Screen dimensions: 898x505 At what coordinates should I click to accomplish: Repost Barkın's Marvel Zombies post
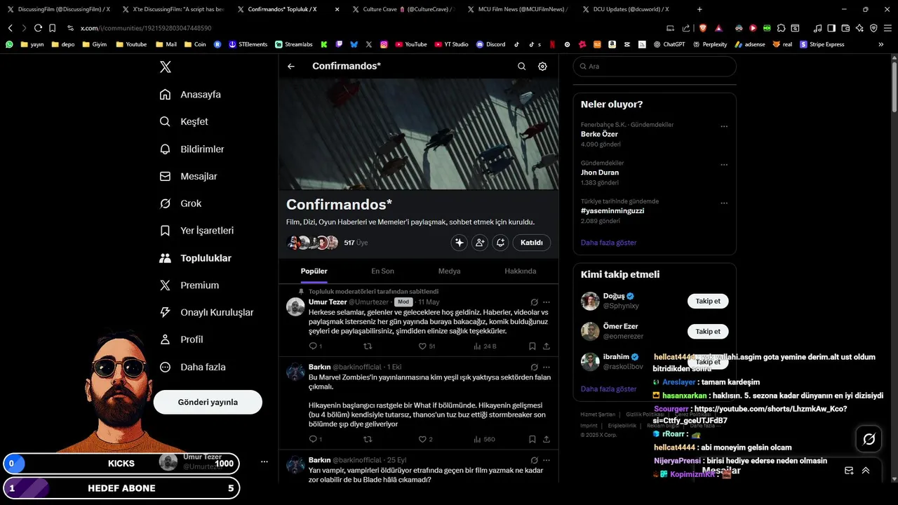368,439
